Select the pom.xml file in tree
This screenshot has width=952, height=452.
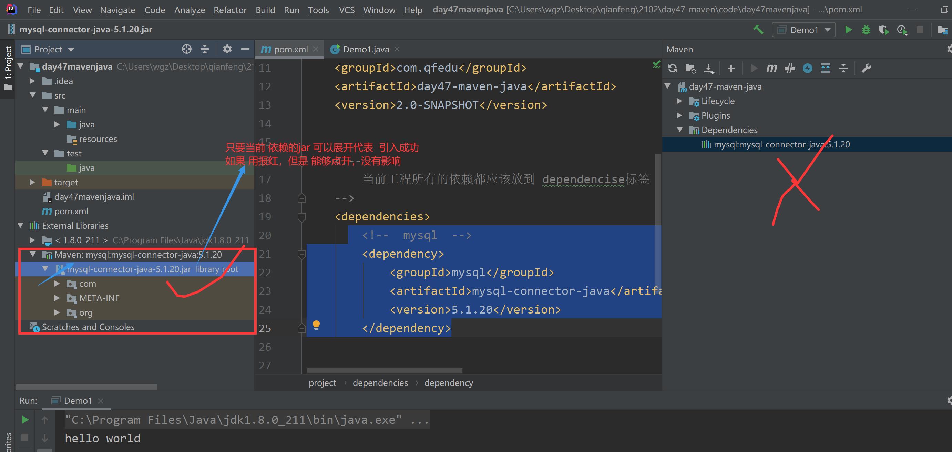[x=71, y=212]
